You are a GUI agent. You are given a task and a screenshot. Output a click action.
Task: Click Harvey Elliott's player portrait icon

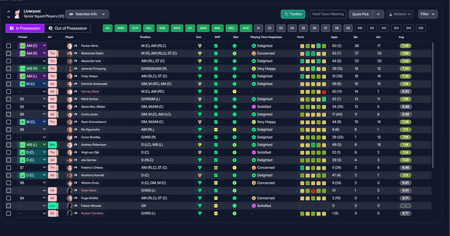70,91
